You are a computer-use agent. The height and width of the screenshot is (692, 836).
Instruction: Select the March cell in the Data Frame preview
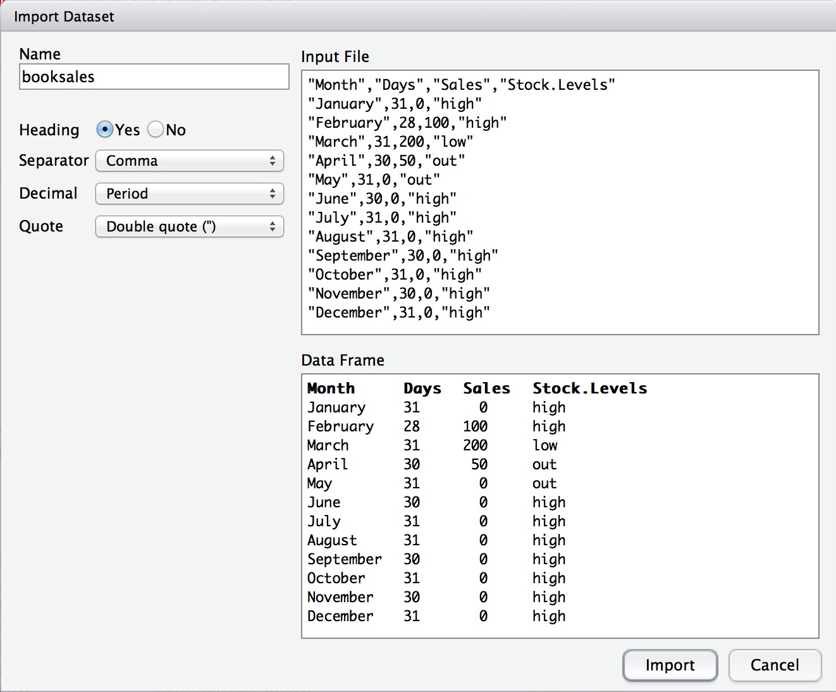click(328, 445)
